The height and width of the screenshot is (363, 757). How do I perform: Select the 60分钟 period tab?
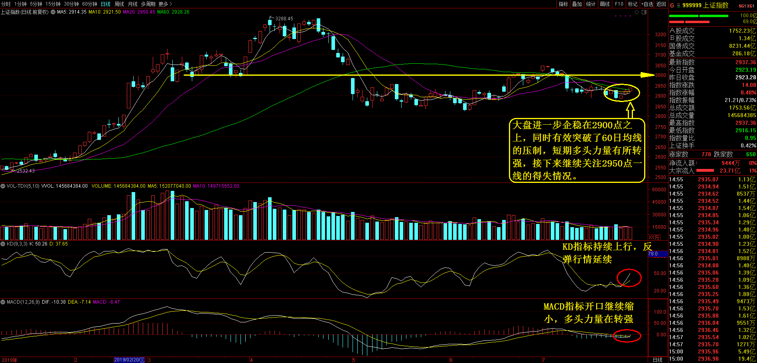[90, 4]
